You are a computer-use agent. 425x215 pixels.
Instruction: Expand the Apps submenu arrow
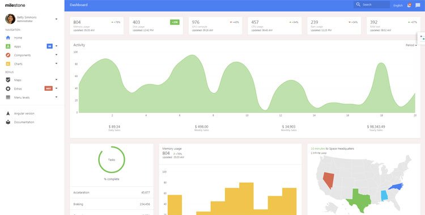56,46
